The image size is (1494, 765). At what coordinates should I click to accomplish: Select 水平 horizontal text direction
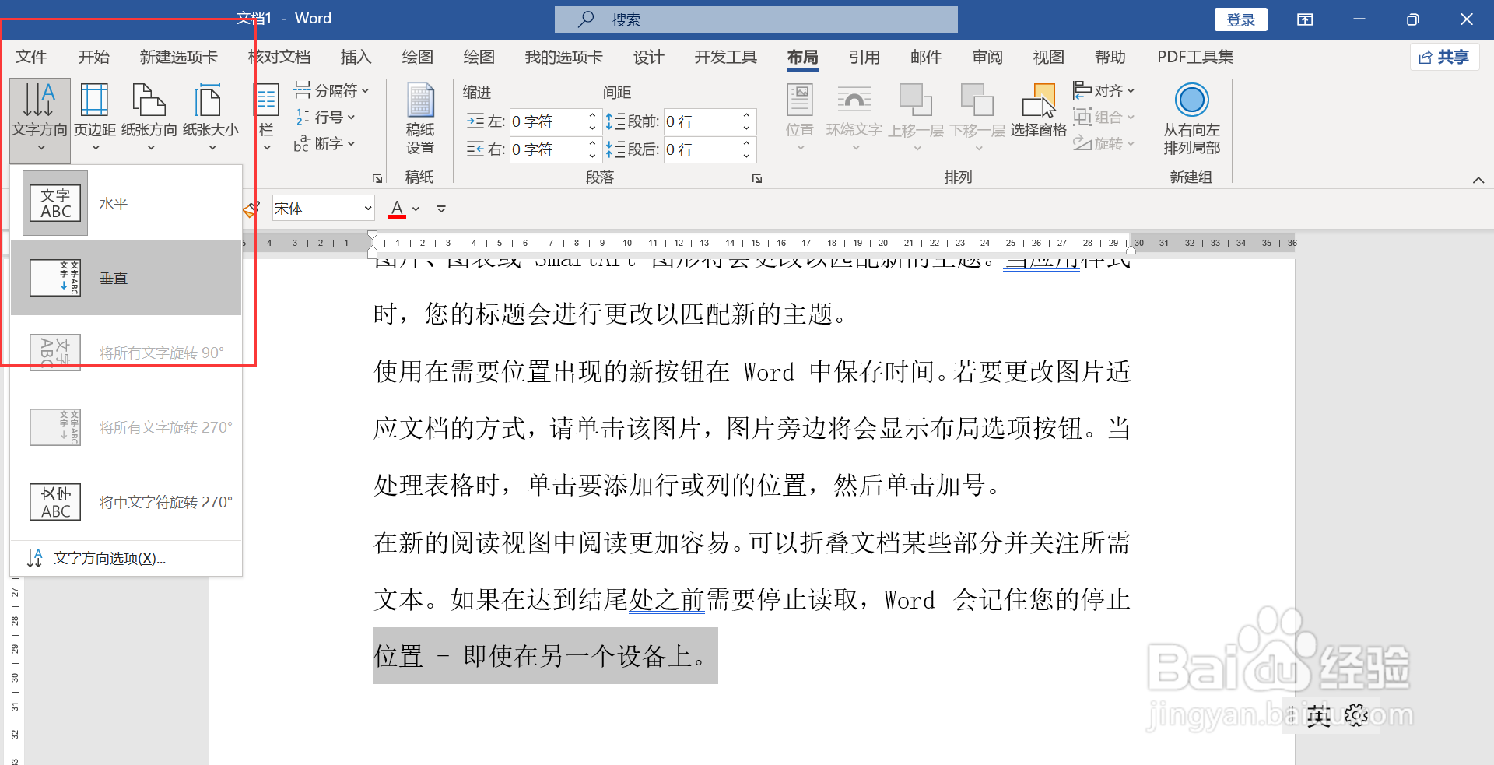[x=126, y=203]
